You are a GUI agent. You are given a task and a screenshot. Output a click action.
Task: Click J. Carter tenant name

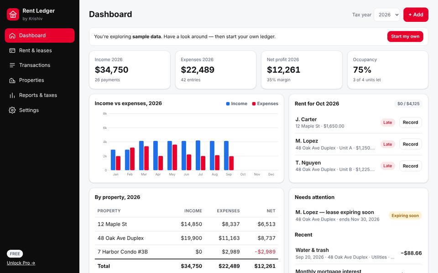[306, 120]
